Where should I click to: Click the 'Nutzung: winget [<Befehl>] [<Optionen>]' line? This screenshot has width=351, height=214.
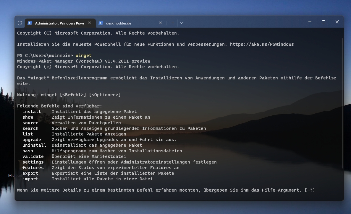[69, 95]
